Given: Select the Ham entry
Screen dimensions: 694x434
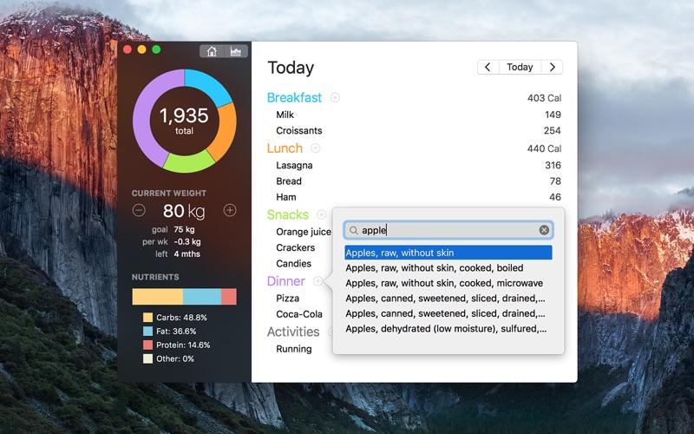Looking at the screenshot, I should tap(286, 197).
